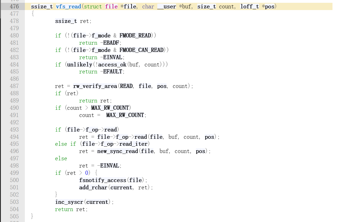Click the size_t type before count

point(206,6)
